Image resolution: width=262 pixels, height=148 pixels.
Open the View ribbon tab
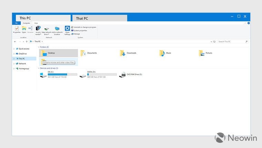point(36,23)
